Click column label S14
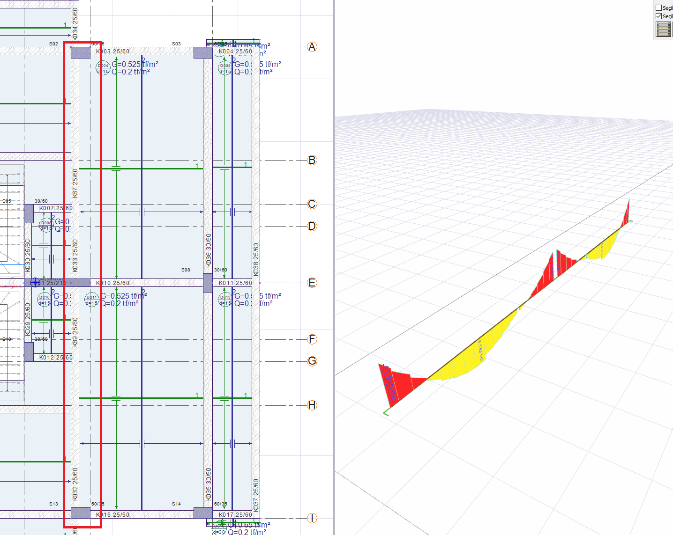 176,504
